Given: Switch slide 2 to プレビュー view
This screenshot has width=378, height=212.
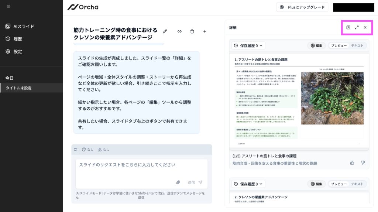Looking at the screenshot, I should pos(339,184).
